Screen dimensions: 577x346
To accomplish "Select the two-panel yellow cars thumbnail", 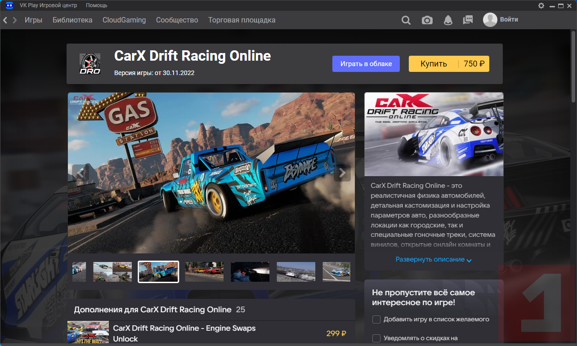I will coord(112,272).
